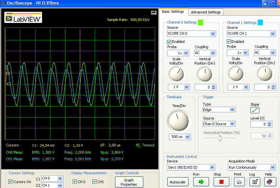Disable the Channel 0 Enabled checkbox
The image size is (280, 188).
click(x=169, y=42)
